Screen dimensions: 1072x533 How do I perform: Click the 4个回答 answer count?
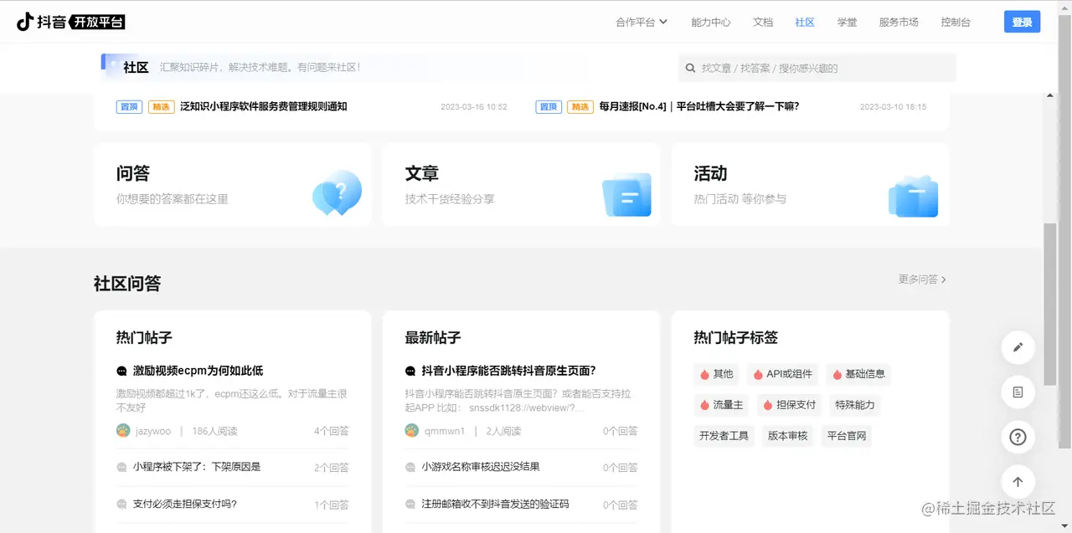point(332,431)
